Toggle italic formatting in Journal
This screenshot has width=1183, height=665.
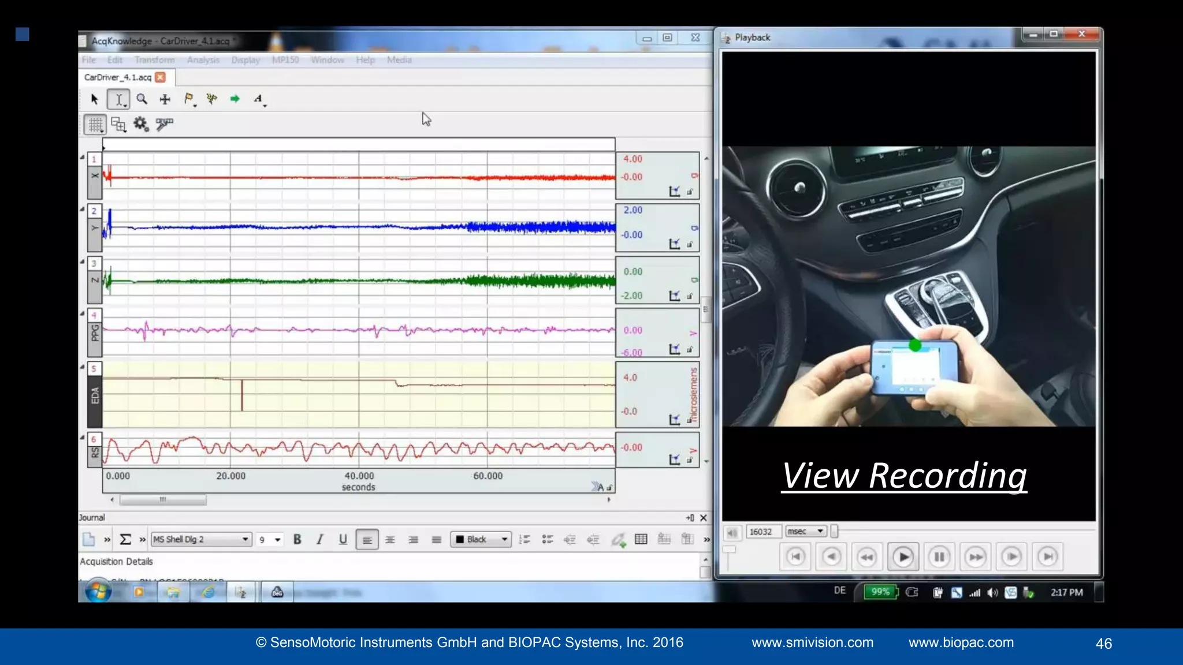pos(320,539)
